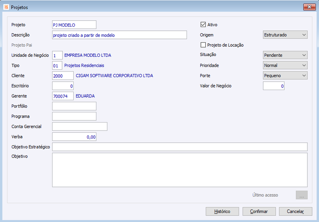The image size is (319, 222).
Task: Click the EMPRESA MODELO LTDA text
Action: point(88,55)
